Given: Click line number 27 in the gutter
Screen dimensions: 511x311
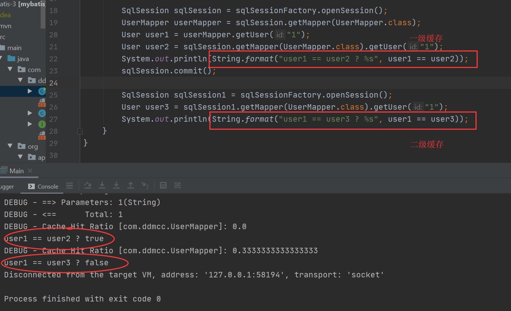Looking at the screenshot, I should point(53,119).
